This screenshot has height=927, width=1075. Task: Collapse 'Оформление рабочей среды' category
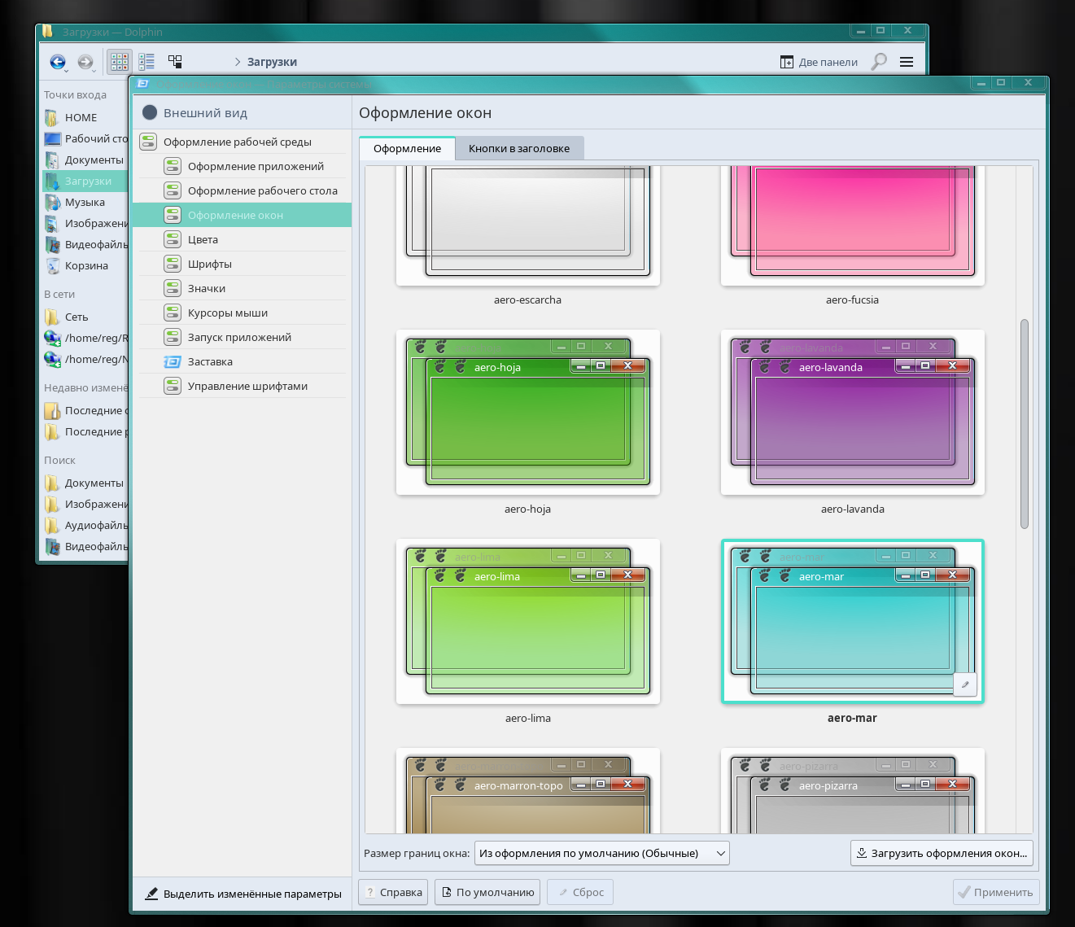(238, 142)
